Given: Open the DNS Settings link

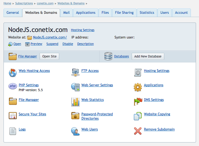Looking at the screenshot, I should click(x=154, y=100).
